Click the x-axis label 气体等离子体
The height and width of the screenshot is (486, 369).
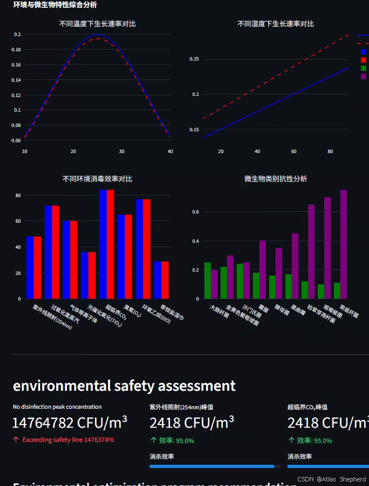pos(84,313)
